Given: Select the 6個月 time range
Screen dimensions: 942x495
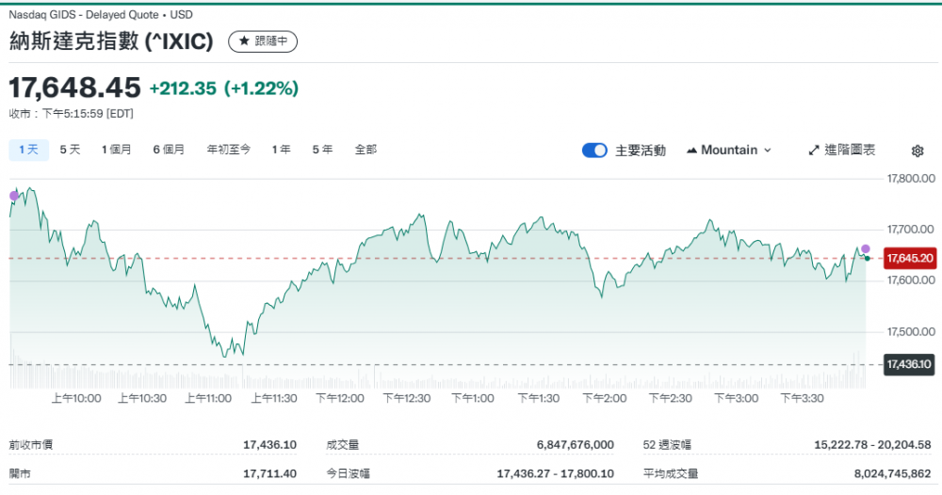Looking at the screenshot, I should coord(169,149).
